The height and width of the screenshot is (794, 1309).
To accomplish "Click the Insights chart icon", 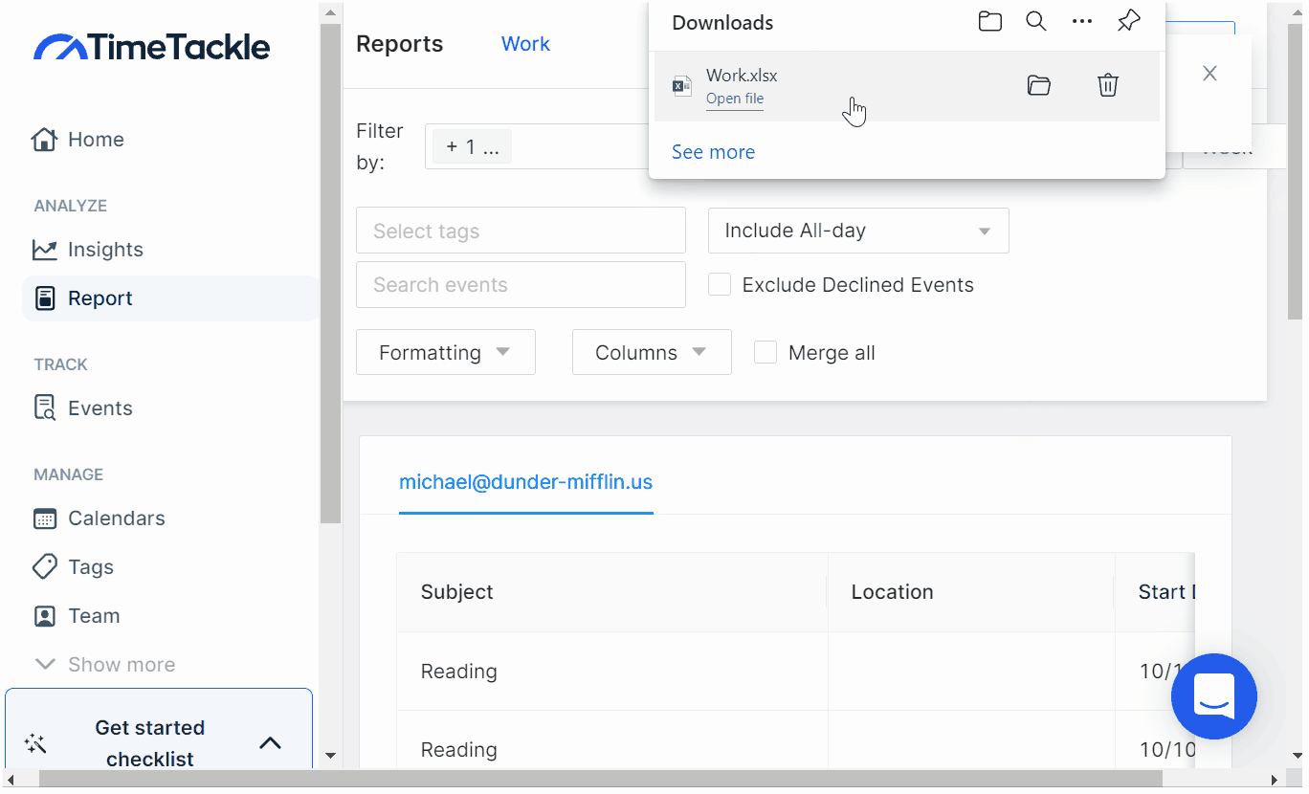I will click(44, 250).
